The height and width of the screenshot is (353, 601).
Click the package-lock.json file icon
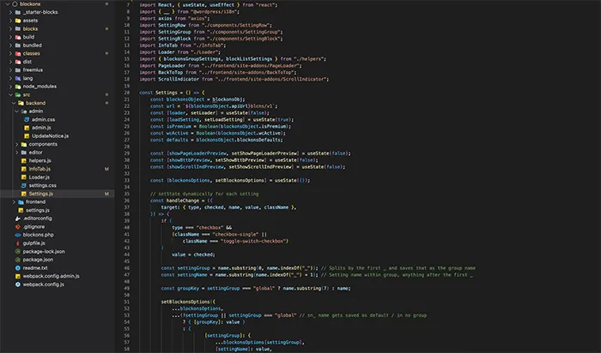click(x=18, y=252)
